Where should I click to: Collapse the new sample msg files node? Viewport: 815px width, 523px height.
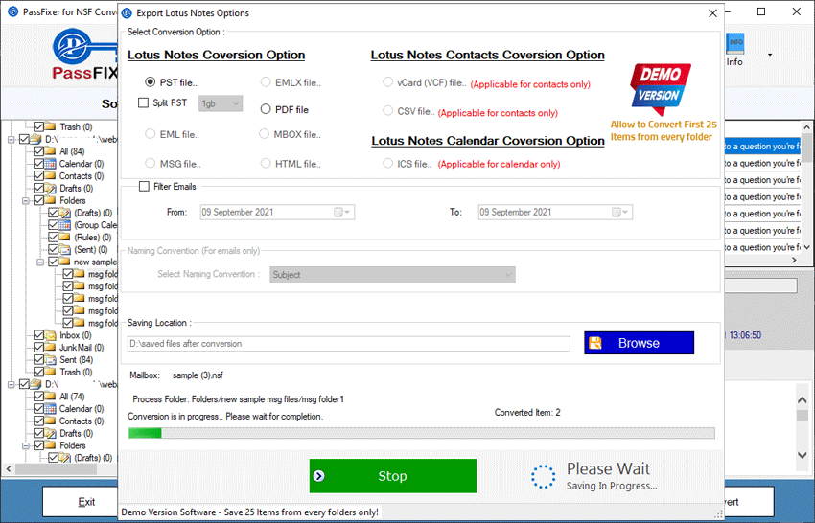point(40,261)
